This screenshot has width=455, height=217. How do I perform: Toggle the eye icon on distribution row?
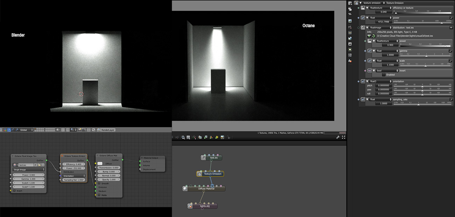(x=451, y=27)
